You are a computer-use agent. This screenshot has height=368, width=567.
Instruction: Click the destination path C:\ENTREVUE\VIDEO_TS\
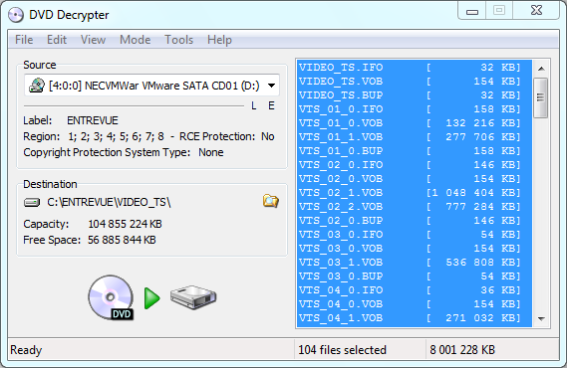[109, 202]
